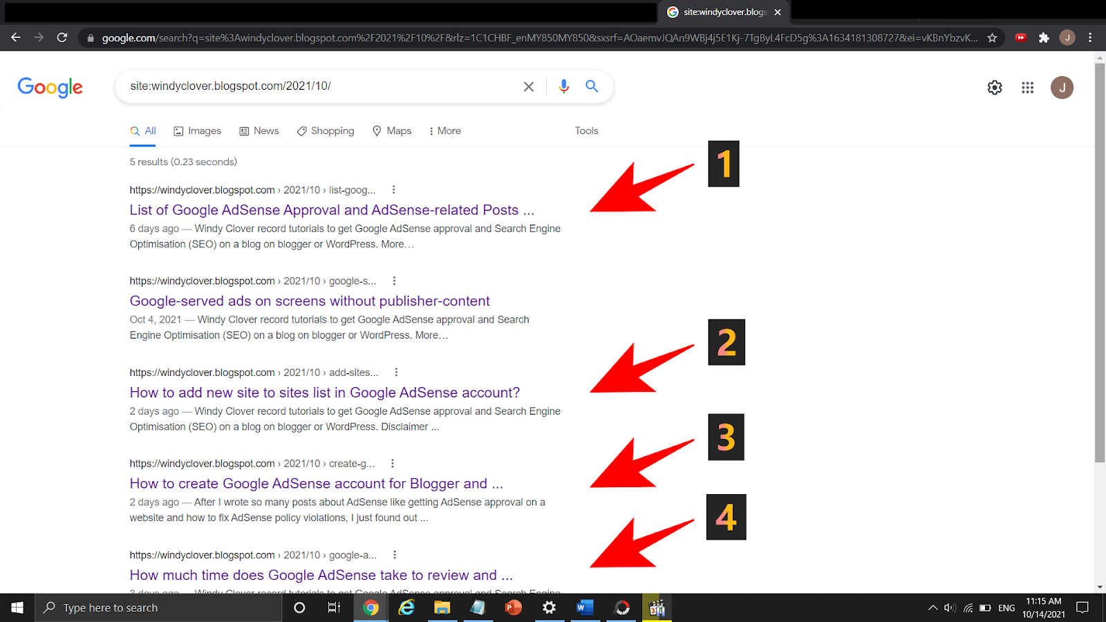Open Internet Explorer from the taskbar
The height and width of the screenshot is (622, 1106).
(406, 607)
